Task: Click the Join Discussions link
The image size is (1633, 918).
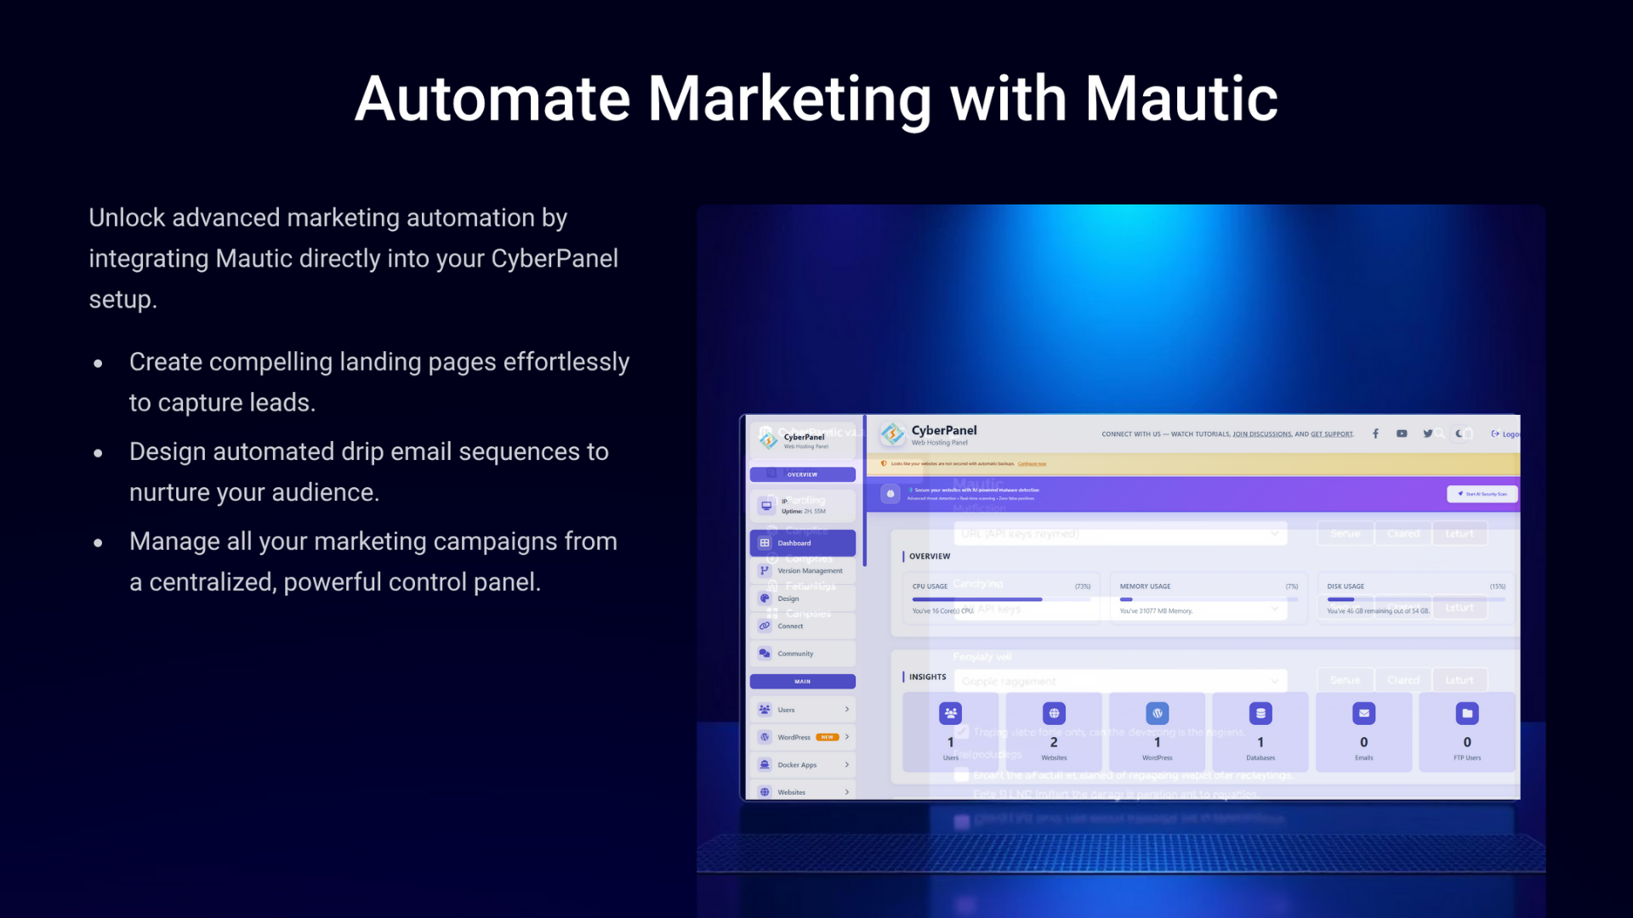Action: tap(1262, 434)
